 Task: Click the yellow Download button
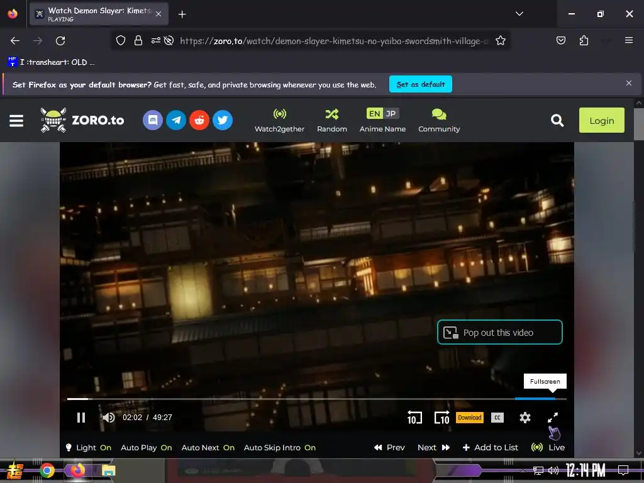click(x=469, y=418)
